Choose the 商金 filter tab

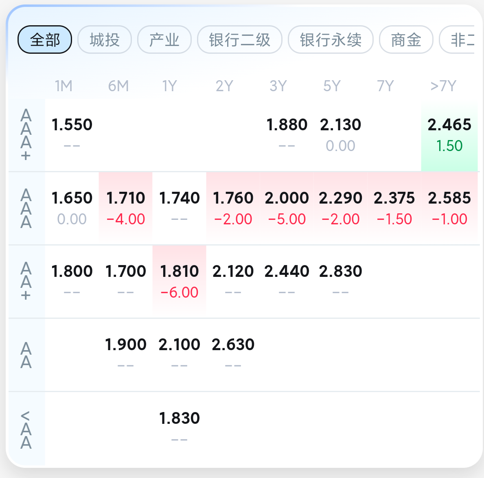tap(406, 40)
